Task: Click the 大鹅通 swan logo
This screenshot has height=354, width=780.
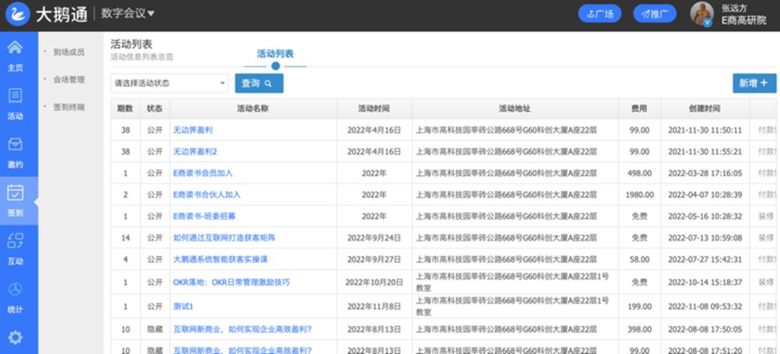Action: (x=17, y=14)
